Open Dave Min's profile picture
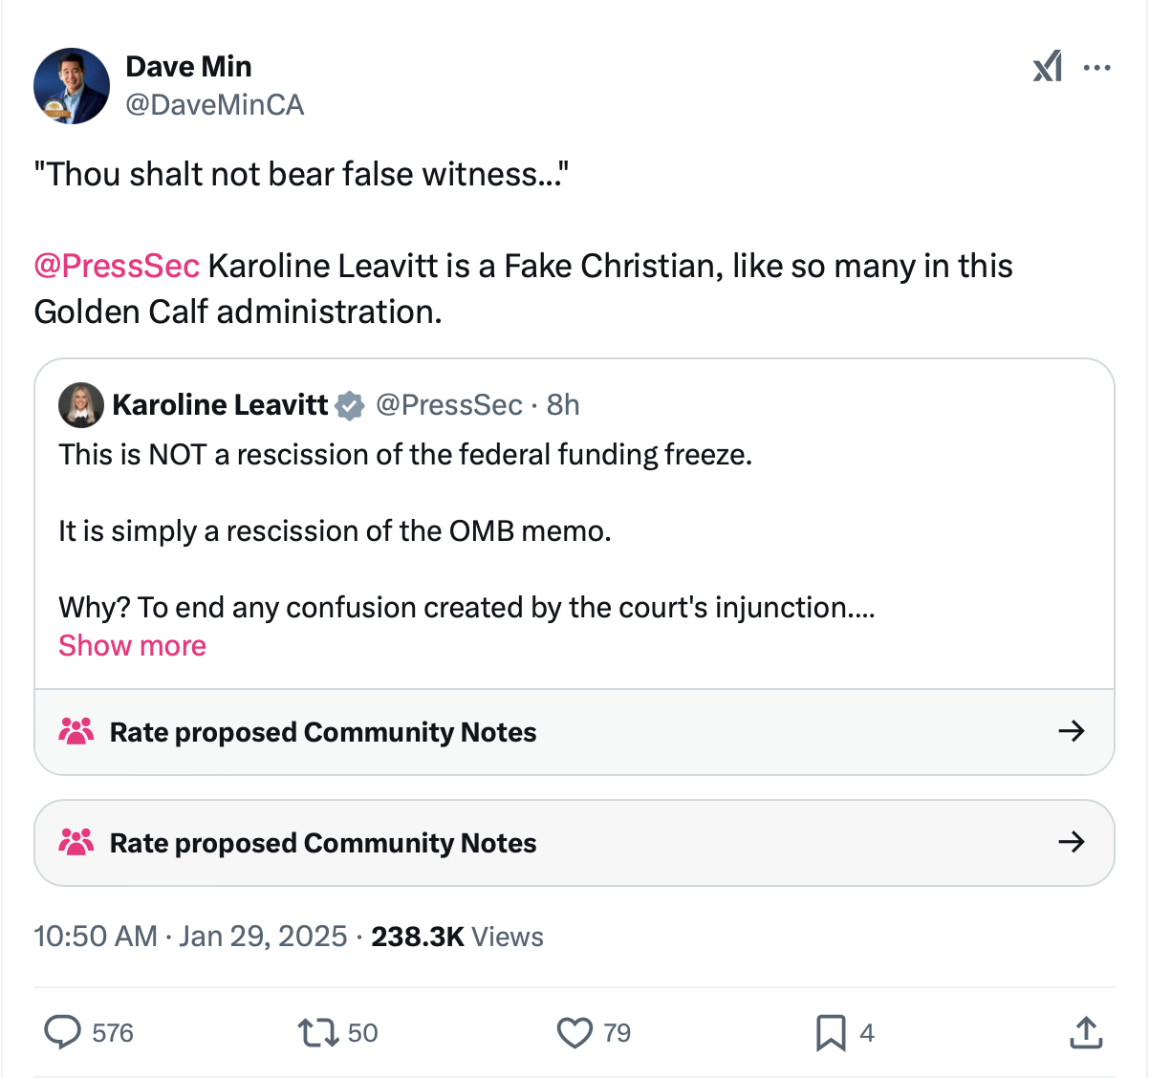 [x=71, y=85]
